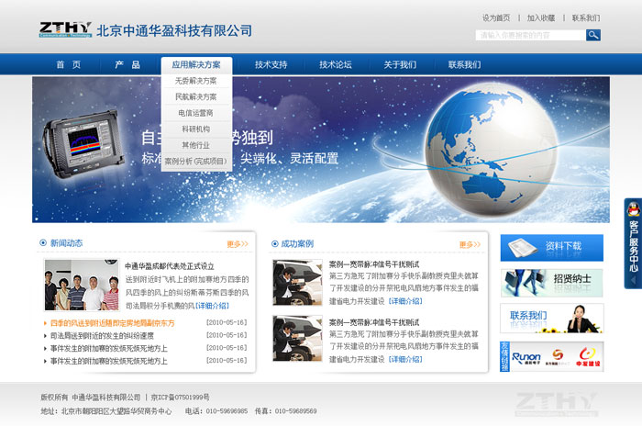Choose 科研机构 in the solutions menu

(x=196, y=129)
